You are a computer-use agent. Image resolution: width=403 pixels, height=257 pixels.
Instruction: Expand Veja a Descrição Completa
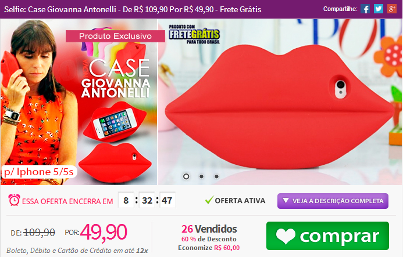pyautogui.click(x=333, y=201)
